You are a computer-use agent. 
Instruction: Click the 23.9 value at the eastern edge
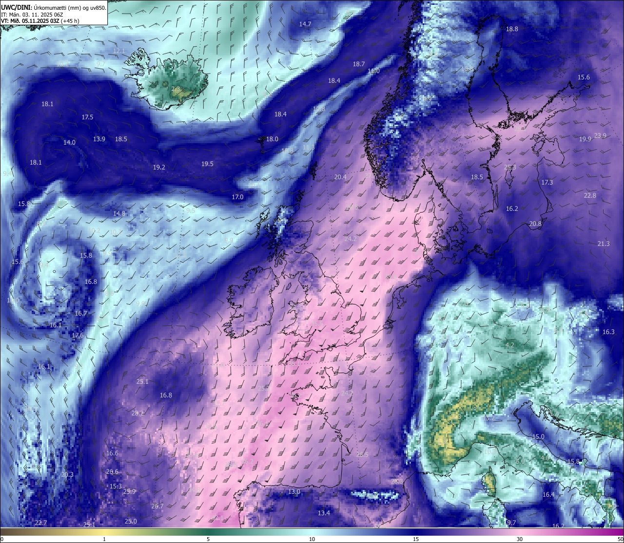tap(600, 135)
